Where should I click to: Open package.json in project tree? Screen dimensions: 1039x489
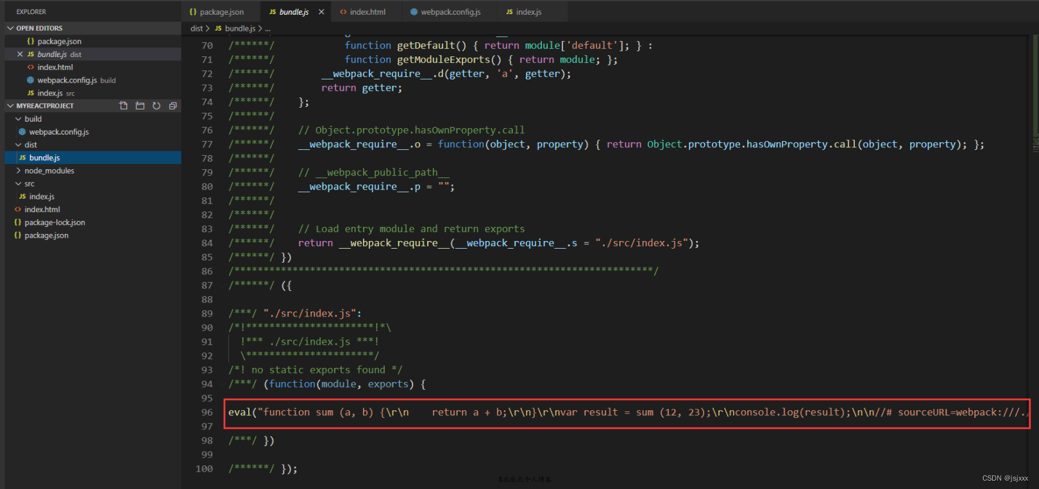tap(93, 235)
